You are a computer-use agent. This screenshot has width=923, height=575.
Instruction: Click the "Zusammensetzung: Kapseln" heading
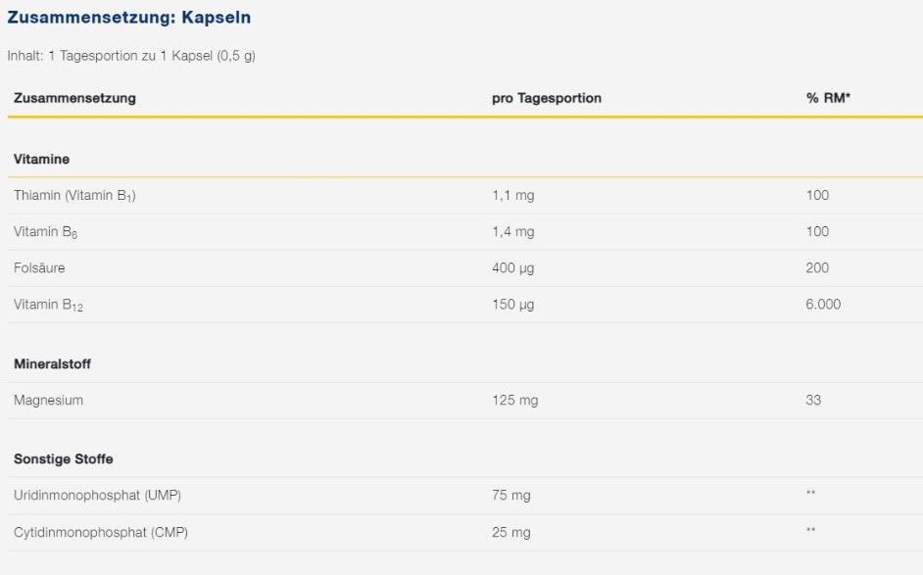128,18
